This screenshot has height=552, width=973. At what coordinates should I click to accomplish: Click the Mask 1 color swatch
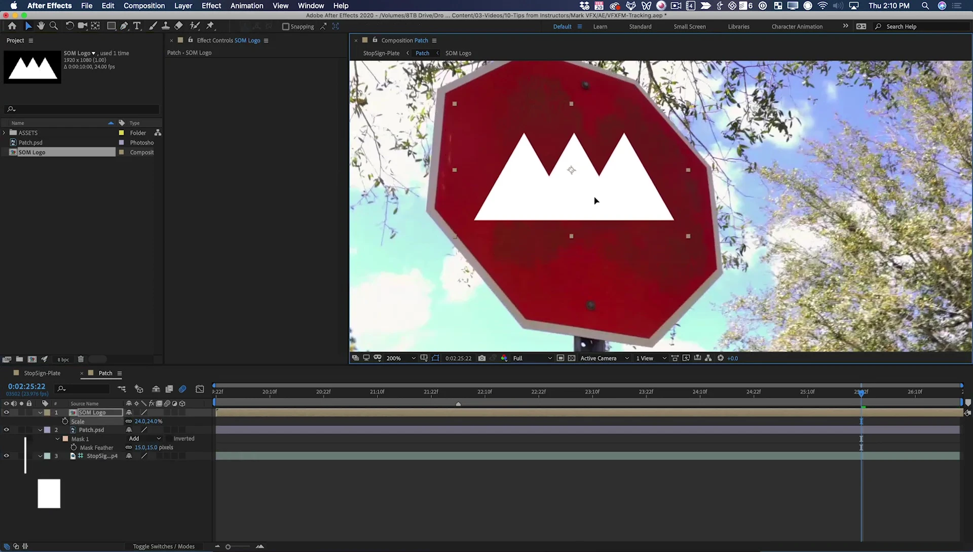coord(65,439)
